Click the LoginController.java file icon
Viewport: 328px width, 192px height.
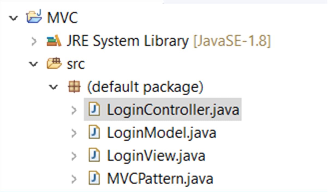click(x=94, y=110)
